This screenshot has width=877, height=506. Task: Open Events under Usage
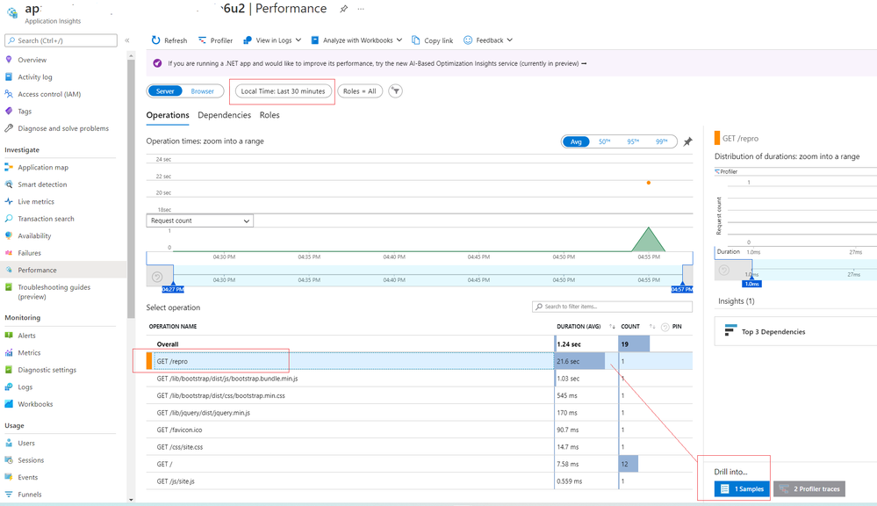tap(28, 478)
